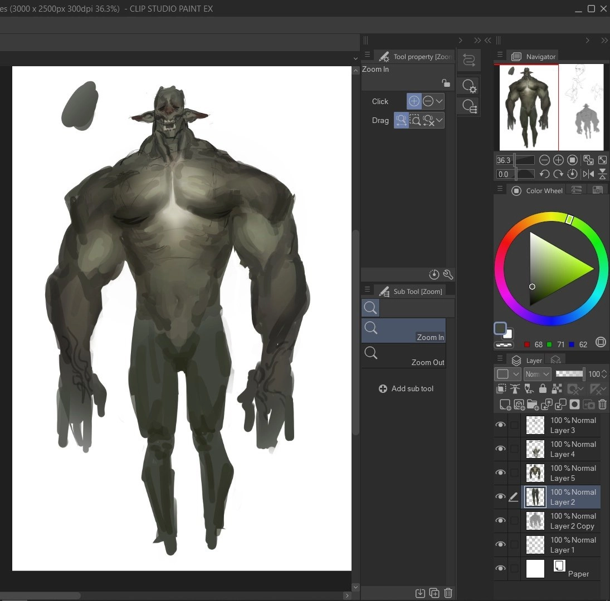Flip canvas horizontally from the Navigator
The image size is (610, 601).
[588, 174]
